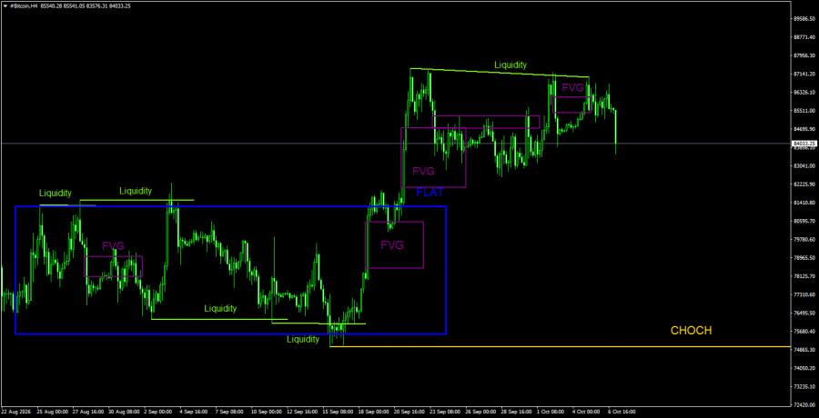The height and width of the screenshot is (418, 819).
Task: Click the 74050.20 price axis label
Action: pyautogui.click(x=804, y=368)
